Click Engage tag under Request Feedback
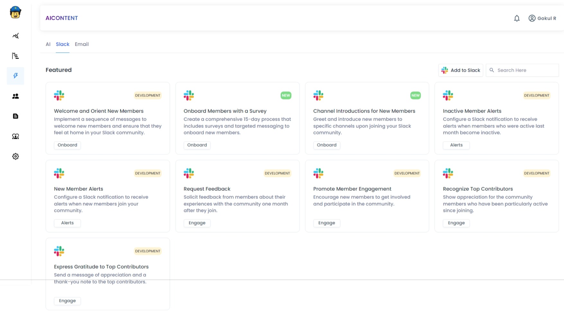The image size is (564, 315). pyautogui.click(x=197, y=223)
